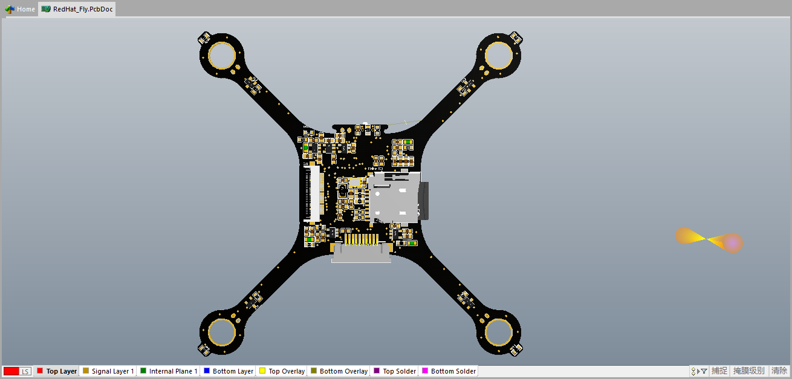Screen dimensions: 792x379
Task: Select the Bottom Overlay layer tab
Action: (x=339, y=371)
